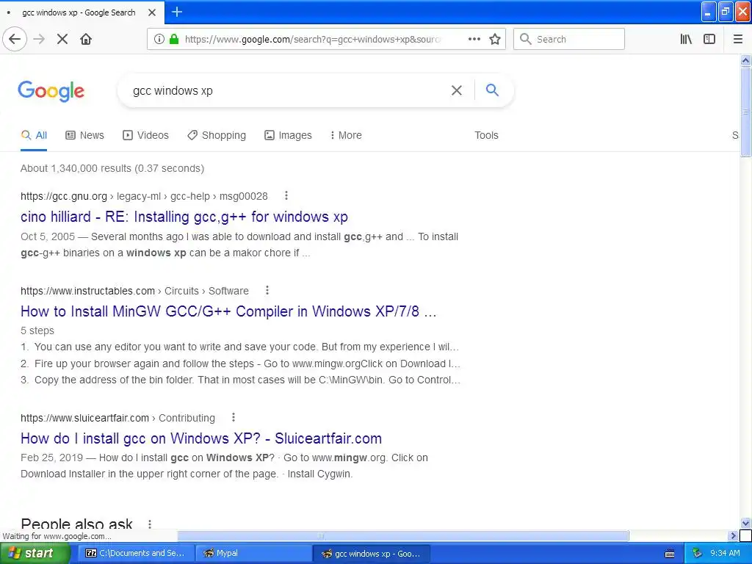Click the system tray network icon

[x=698, y=553]
